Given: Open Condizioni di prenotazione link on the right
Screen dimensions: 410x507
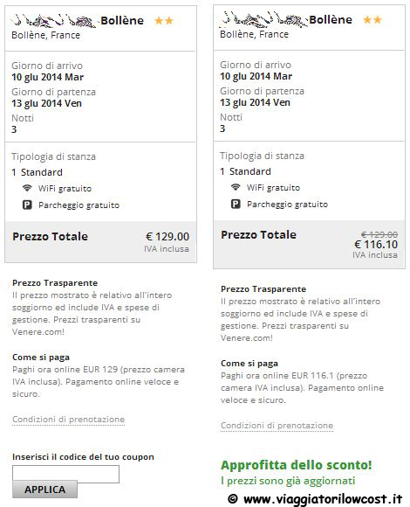Looking at the screenshot, I should [277, 426].
